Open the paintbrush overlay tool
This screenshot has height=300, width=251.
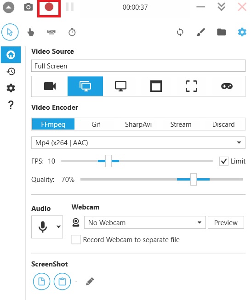point(201,32)
